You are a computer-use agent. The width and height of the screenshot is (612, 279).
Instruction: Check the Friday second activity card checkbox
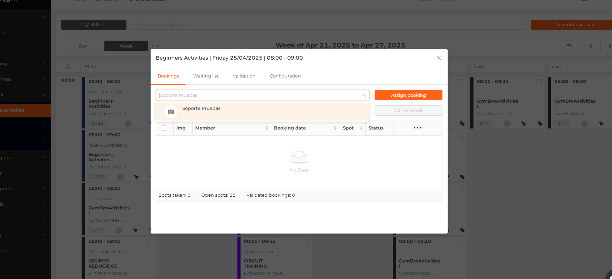461,135
